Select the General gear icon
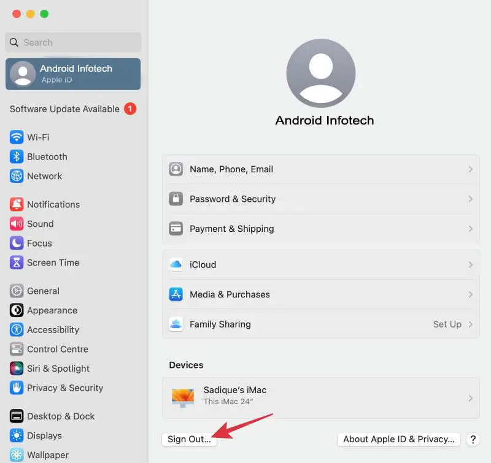The image size is (491, 463). [x=17, y=291]
